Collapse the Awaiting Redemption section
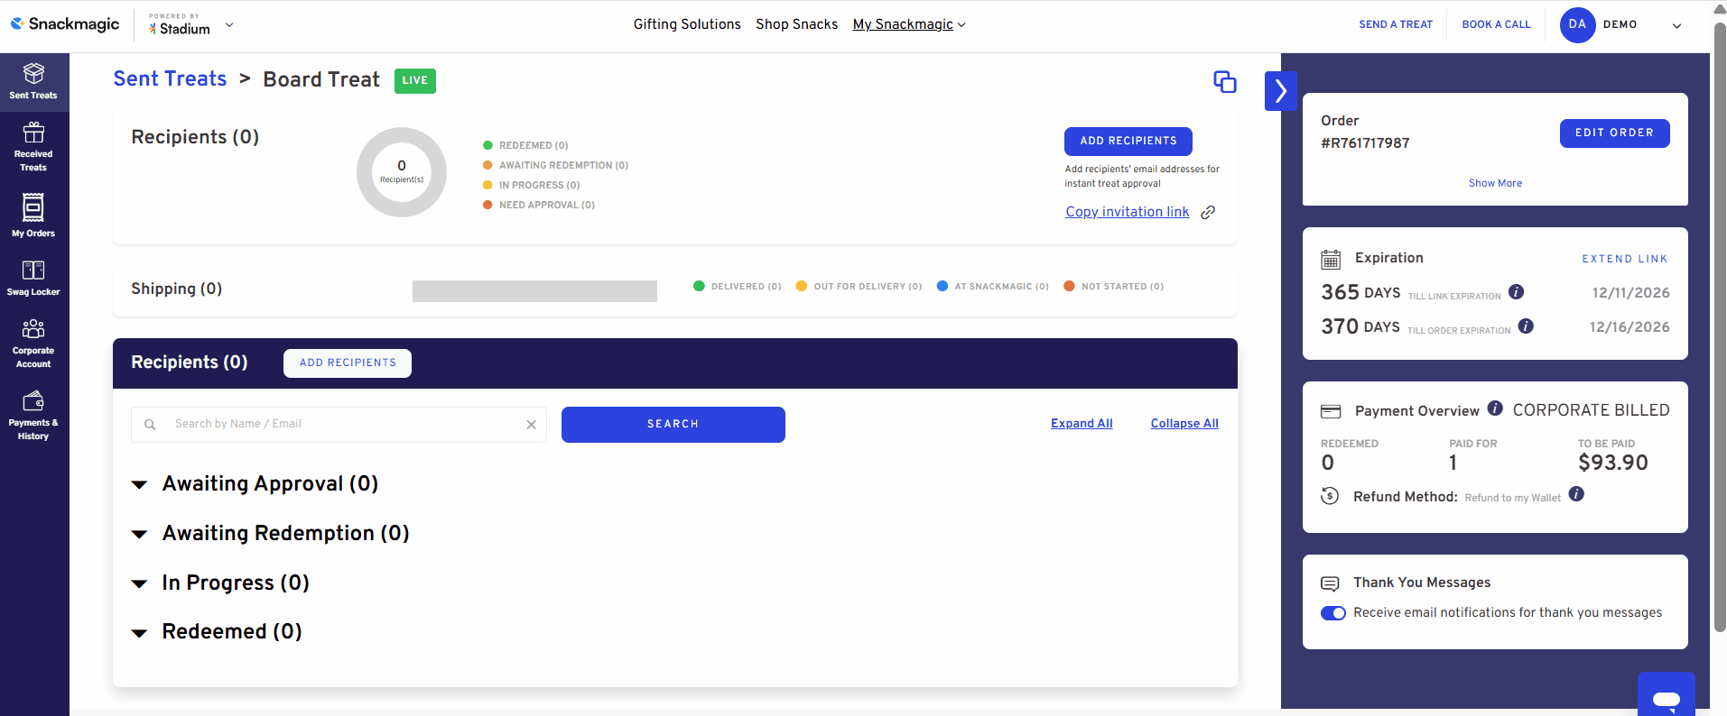 (140, 535)
